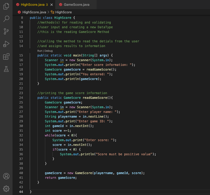The width and height of the screenshot is (210, 195).
Task: Click the Debug CodeLens above main
Action: tap(49, 51)
